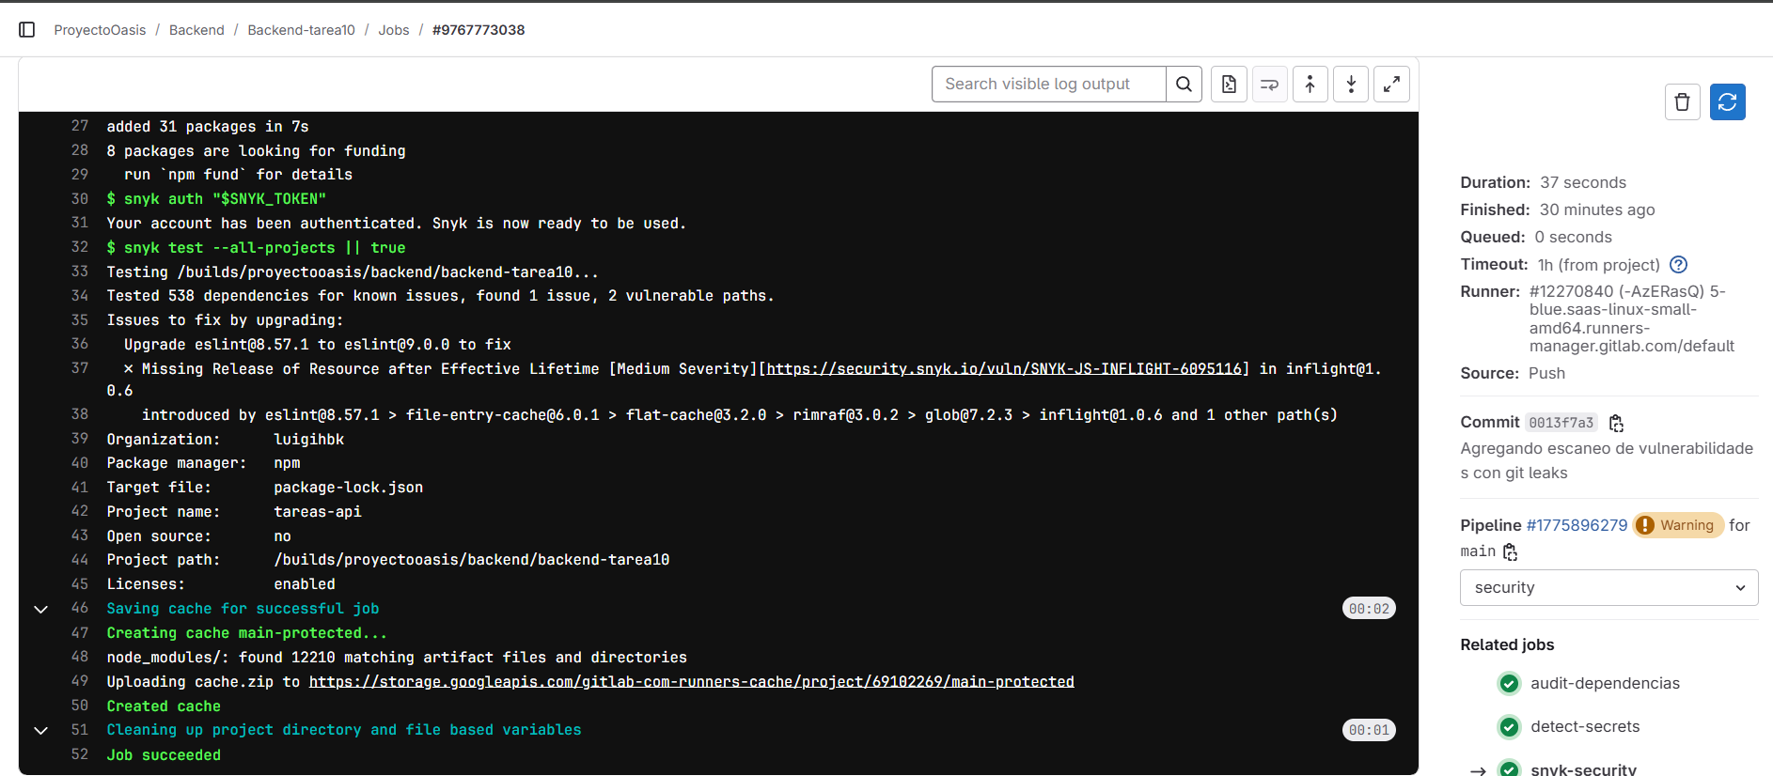The height and width of the screenshot is (776, 1773).
Task: Click audit-dependencias success status icon
Action: [x=1509, y=683]
